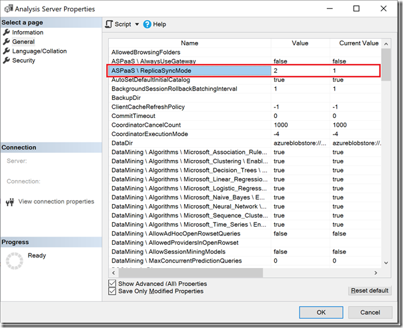Click the Reset default button
This screenshot has height=328, width=403.
(370, 291)
